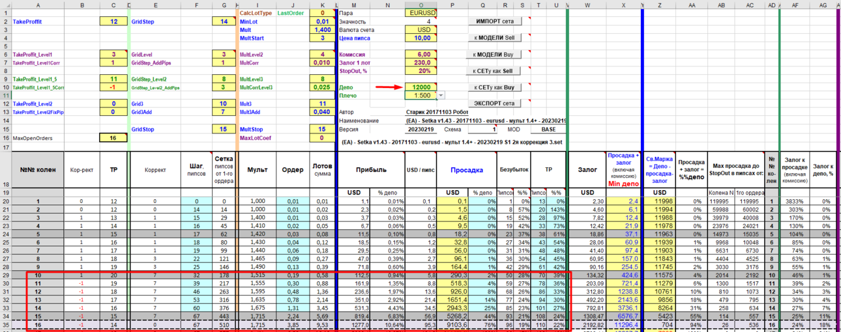Run the к СЕТу как Sell button
The height and width of the screenshot is (332, 841).
pyautogui.click(x=494, y=71)
